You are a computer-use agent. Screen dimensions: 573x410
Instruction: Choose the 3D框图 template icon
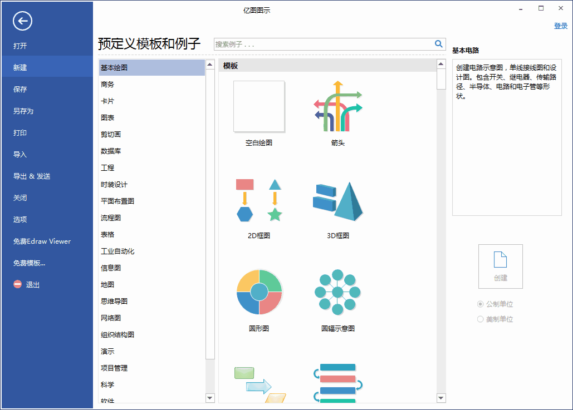(x=337, y=201)
